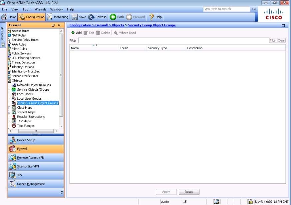Sort table by Security Type column

[x=166, y=48]
